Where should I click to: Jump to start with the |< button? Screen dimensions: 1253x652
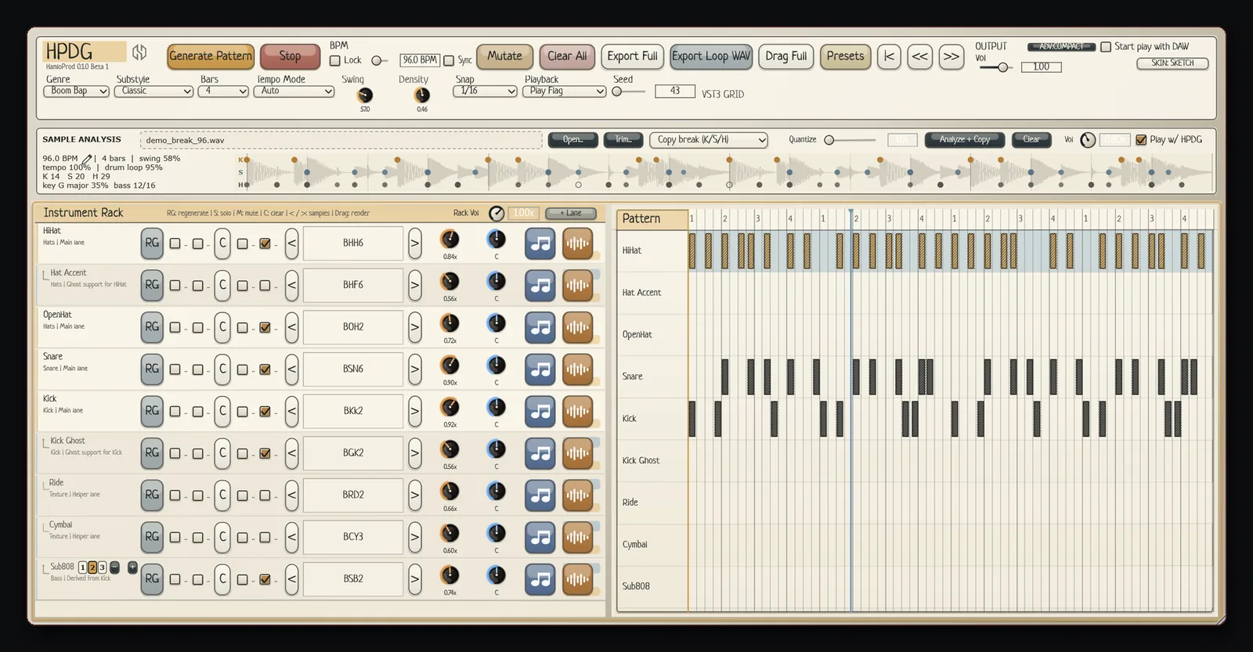889,56
